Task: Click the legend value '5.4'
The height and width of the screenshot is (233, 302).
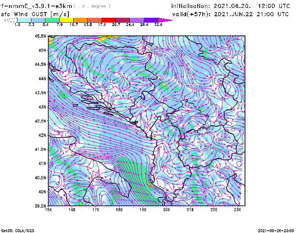Action: click(x=45, y=25)
